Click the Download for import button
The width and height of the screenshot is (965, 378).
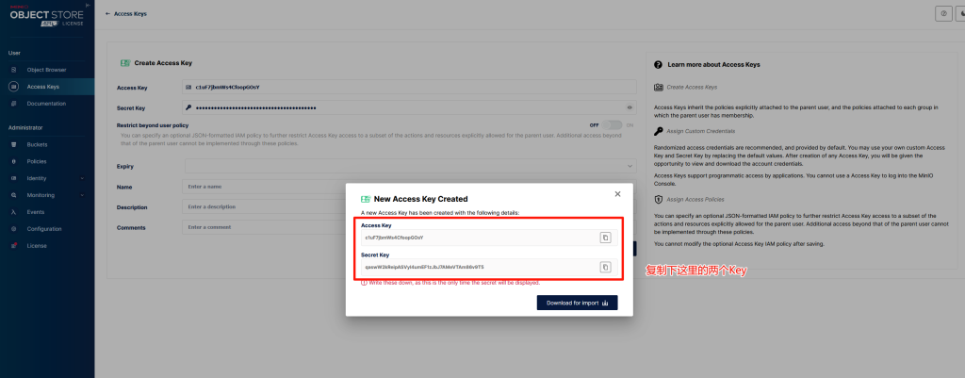pos(577,303)
